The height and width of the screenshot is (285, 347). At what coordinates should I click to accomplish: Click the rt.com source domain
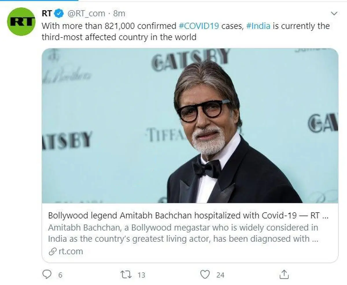click(71, 252)
